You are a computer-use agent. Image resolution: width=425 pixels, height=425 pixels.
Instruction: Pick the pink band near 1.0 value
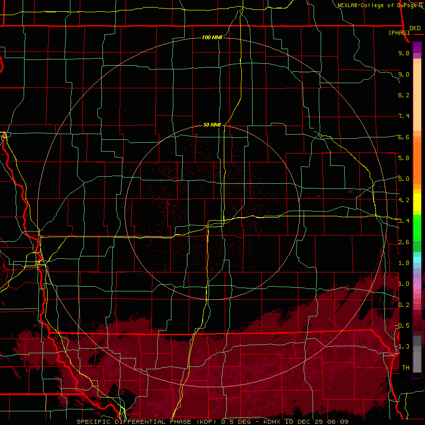click(417, 286)
